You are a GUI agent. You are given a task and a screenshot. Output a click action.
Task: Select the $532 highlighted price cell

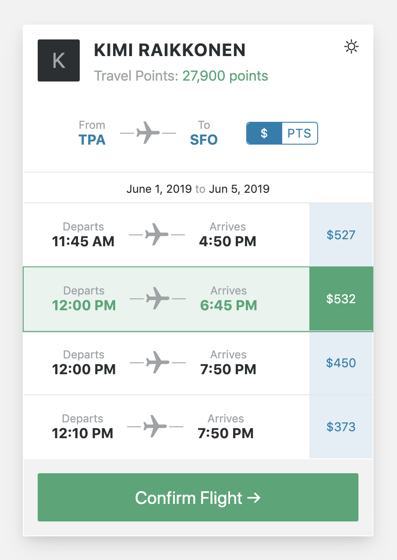(x=341, y=299)
